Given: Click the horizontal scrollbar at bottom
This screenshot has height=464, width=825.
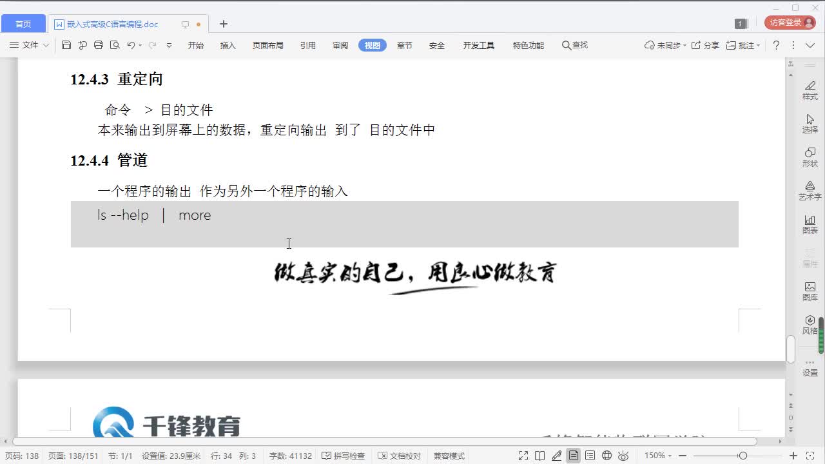Looking at the screenshot, I should tap(384, 441).
